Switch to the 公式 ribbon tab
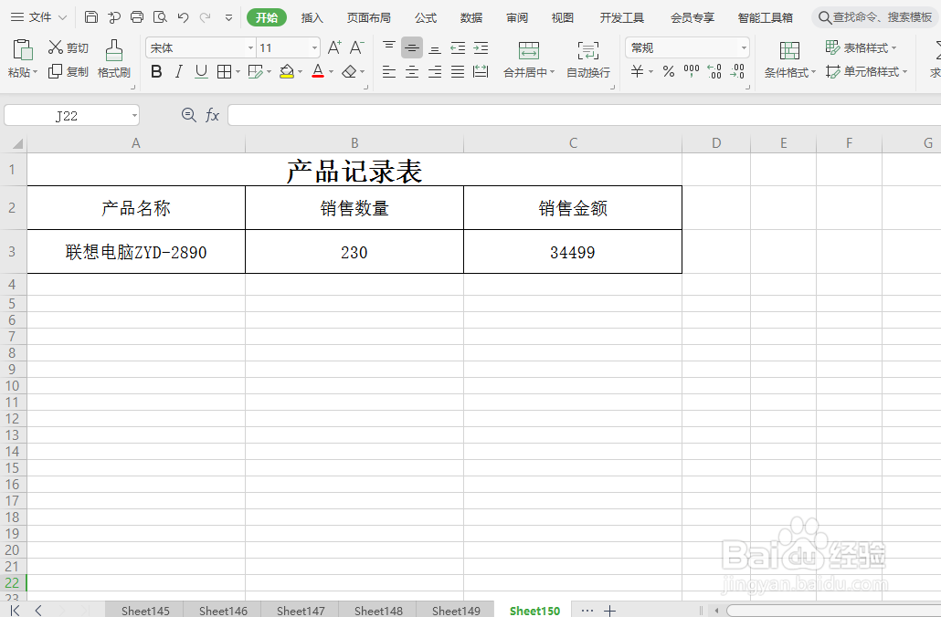This screenshot has width=941, height=617. pyautogui.click(x=426, y=17)
